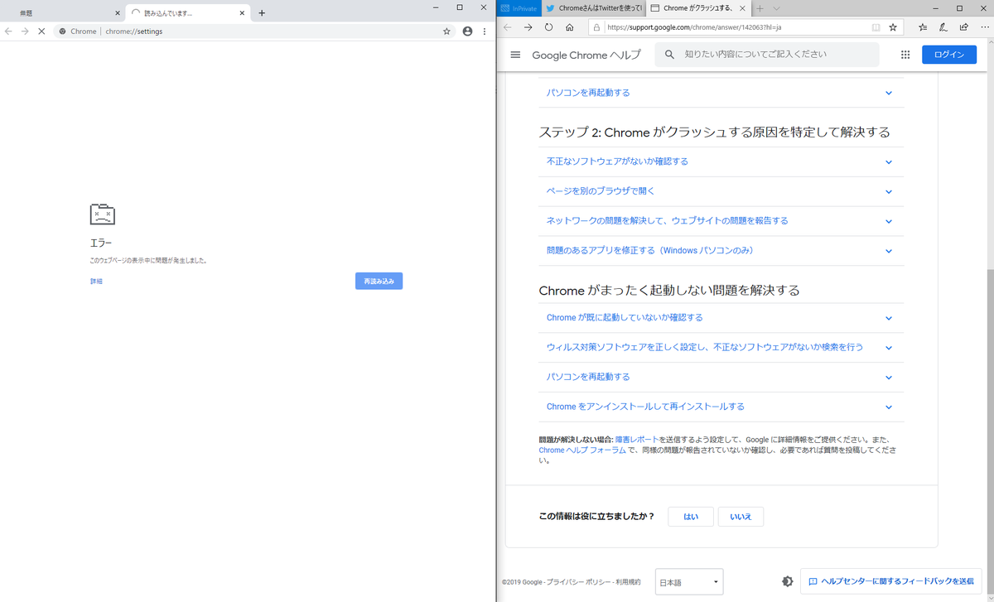Click the stop loading X in Chrome toolbar

click(41, 31)
